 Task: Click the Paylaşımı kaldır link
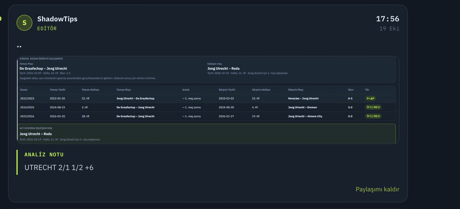(x=377, y=189)
